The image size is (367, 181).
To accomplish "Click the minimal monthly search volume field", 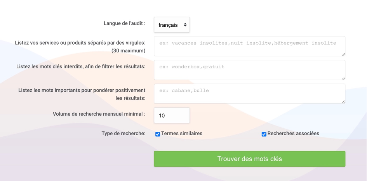I will 172,115.
